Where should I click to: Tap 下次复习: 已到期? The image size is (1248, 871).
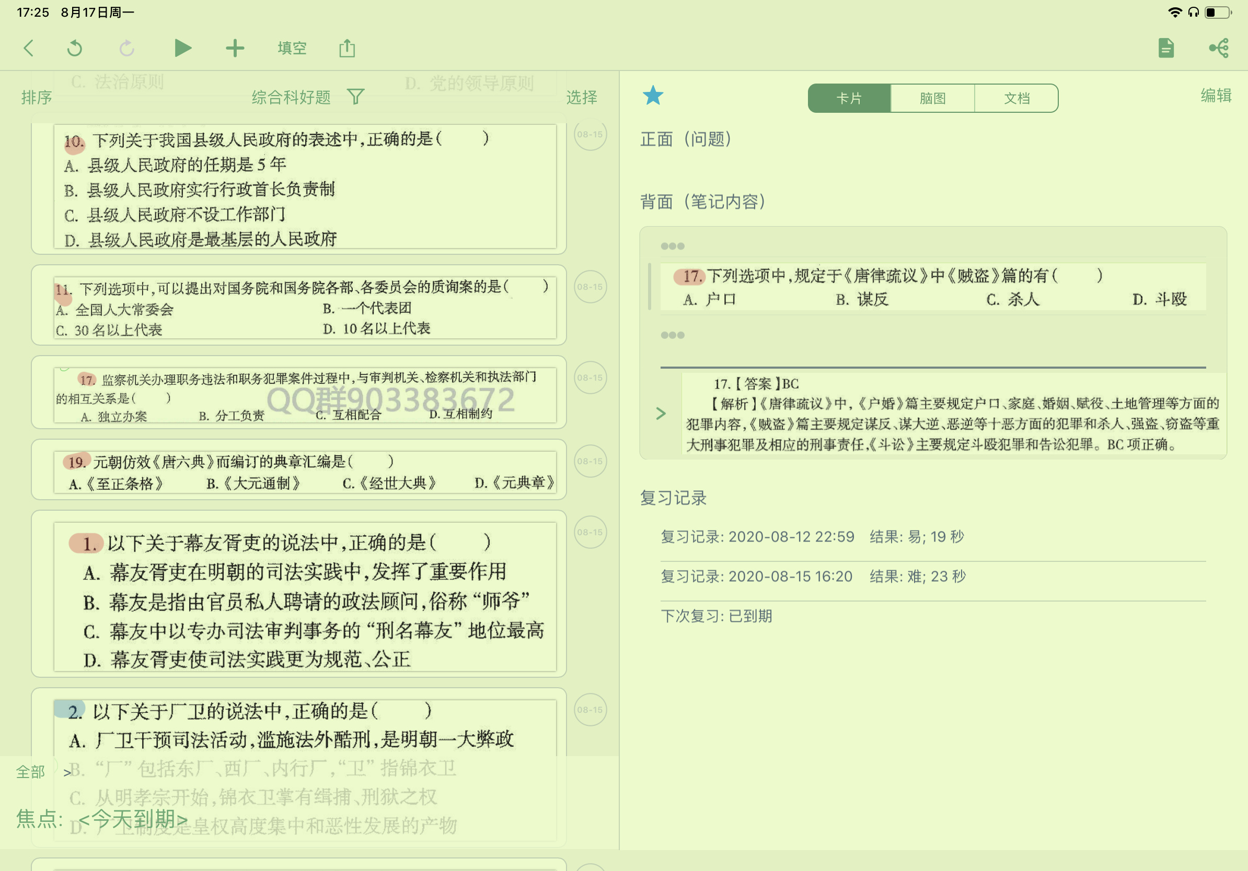pos(716,616)
